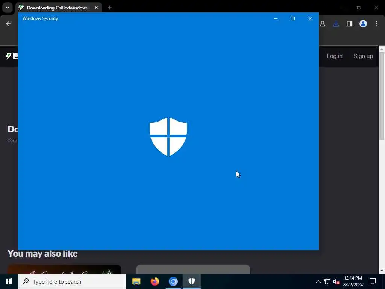Image resolution: width=385 pixels, height=289 pixels.
Task: Click the page vertical scrollbar thumb
Action: 382,96
